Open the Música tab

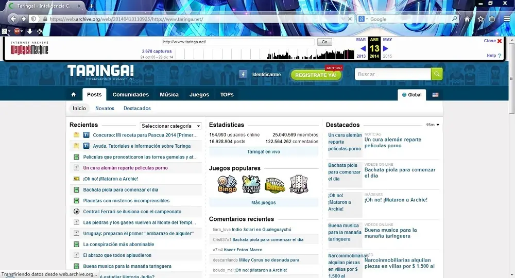pyautogui.click(x=169, y=95)
